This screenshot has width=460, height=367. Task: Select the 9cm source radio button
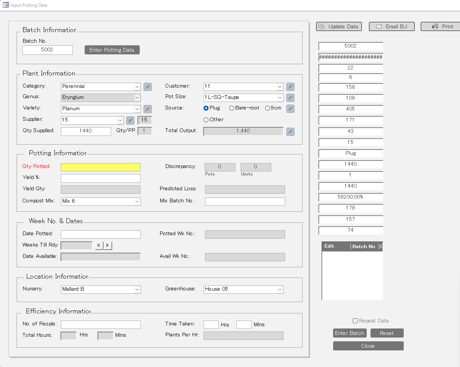coord(267,108)
